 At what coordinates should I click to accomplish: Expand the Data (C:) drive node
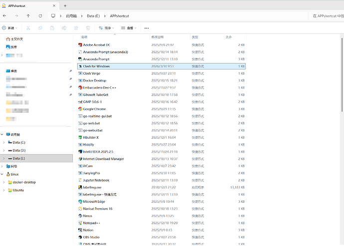click(3, 143)
